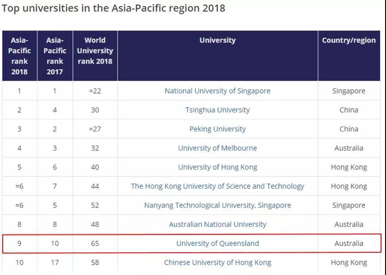Click Singapore country cell in first row
The height and width of the screenshot is (275, 386).
pos(349,91)
